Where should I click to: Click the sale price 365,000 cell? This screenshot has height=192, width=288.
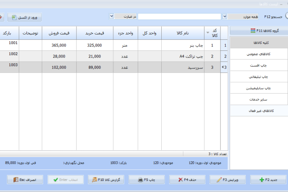(x=59, y=45)
